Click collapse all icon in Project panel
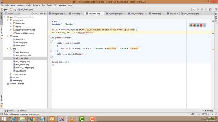218x122 pixels. [x=36, y=14]
